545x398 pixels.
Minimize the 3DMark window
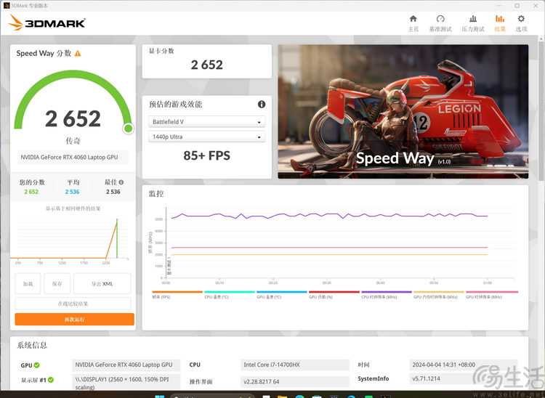click(499, 6)
